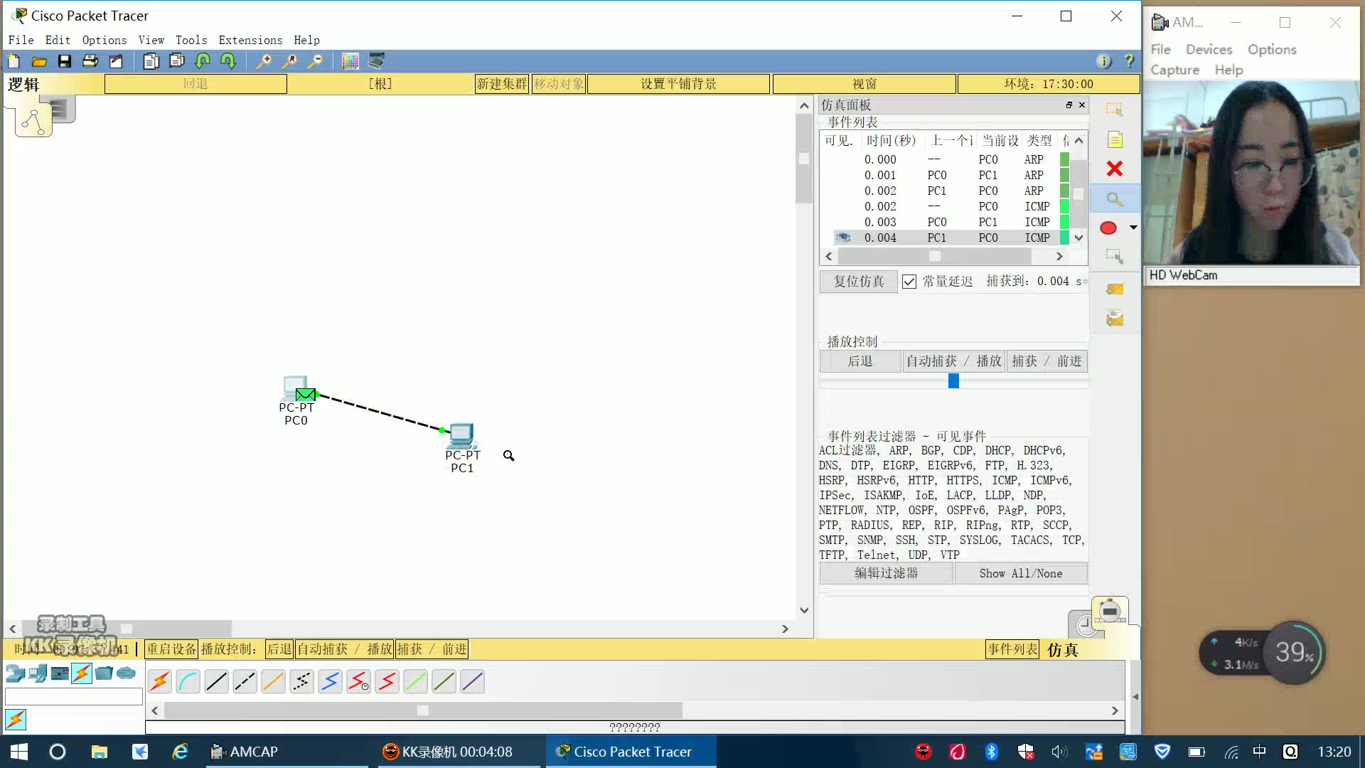Open the Activity Wizard icon

tap(116, 62)
